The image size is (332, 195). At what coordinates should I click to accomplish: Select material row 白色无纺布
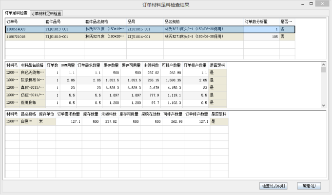pyautogui.click(x=116, y=73)
